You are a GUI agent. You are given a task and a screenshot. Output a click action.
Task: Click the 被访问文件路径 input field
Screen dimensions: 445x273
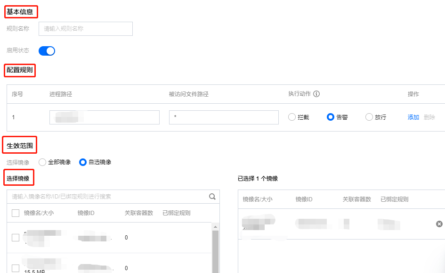click(224, 117)
